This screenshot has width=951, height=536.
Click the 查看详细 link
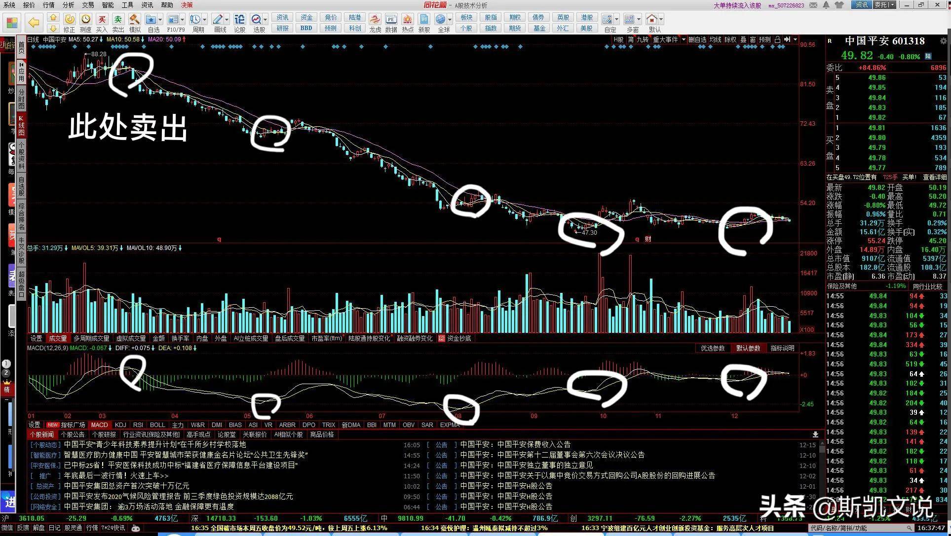(935, 177)
